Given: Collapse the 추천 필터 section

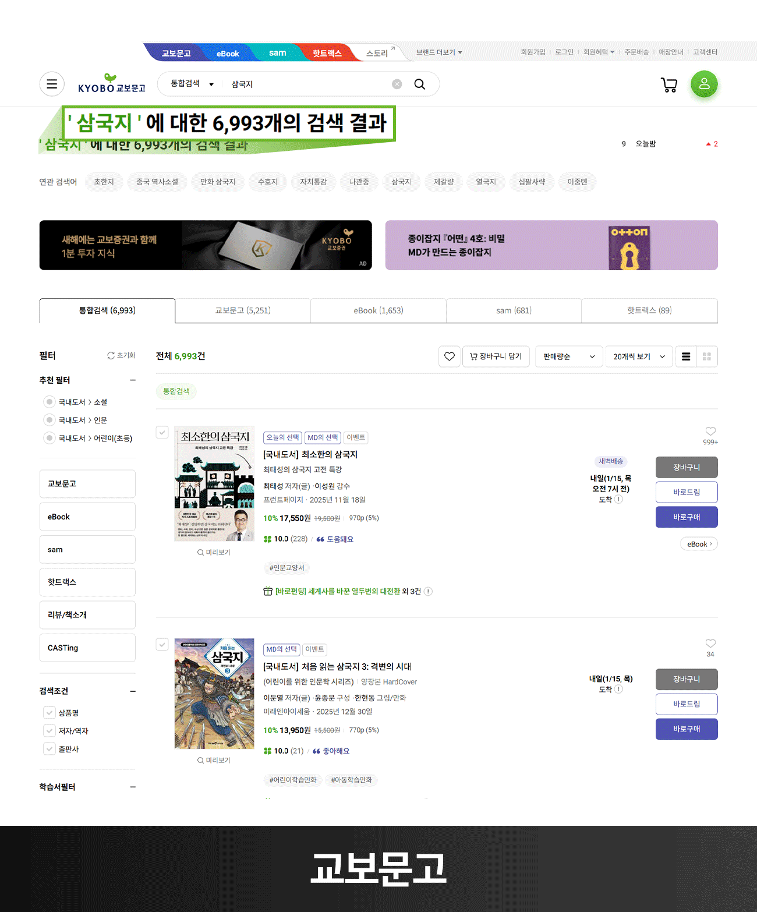Looking at the screenshot, I should (x=133, y=380).
